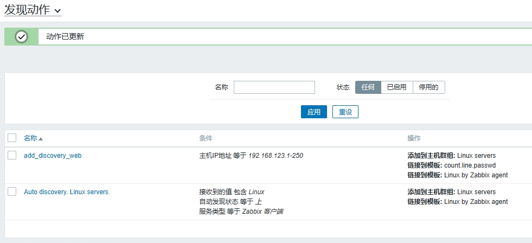Open the add_discovery_web action link
The height and width of the screenshot is (243, 532).
click(x=53, y=156)
